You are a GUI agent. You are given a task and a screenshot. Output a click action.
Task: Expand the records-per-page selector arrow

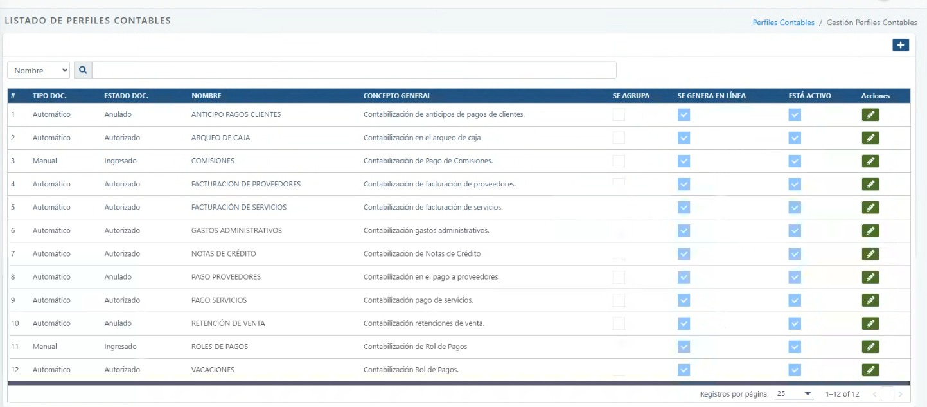[808, 393]
